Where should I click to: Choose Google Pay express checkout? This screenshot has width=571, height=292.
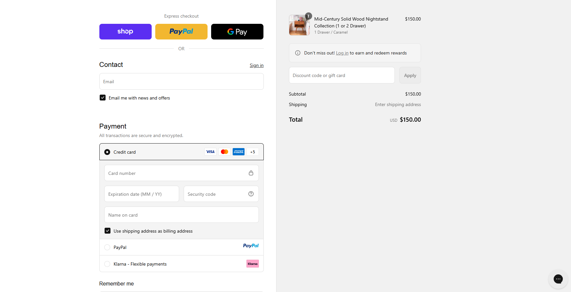tap(237, 32)
